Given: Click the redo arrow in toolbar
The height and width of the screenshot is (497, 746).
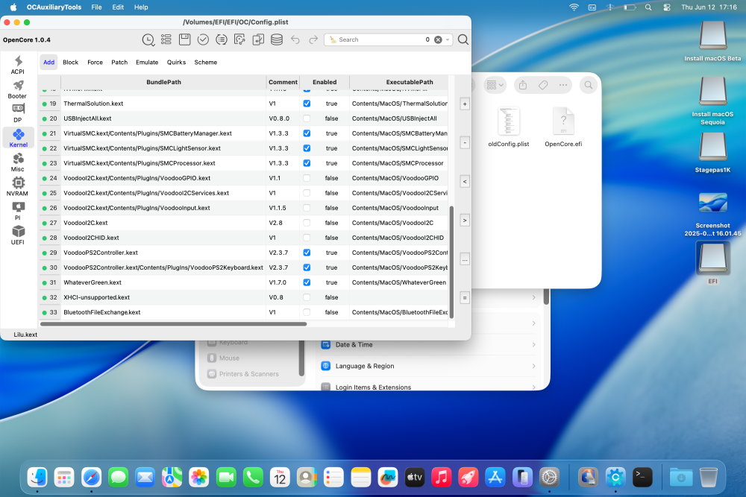Looking at the screenshot, I should (313, 40).
